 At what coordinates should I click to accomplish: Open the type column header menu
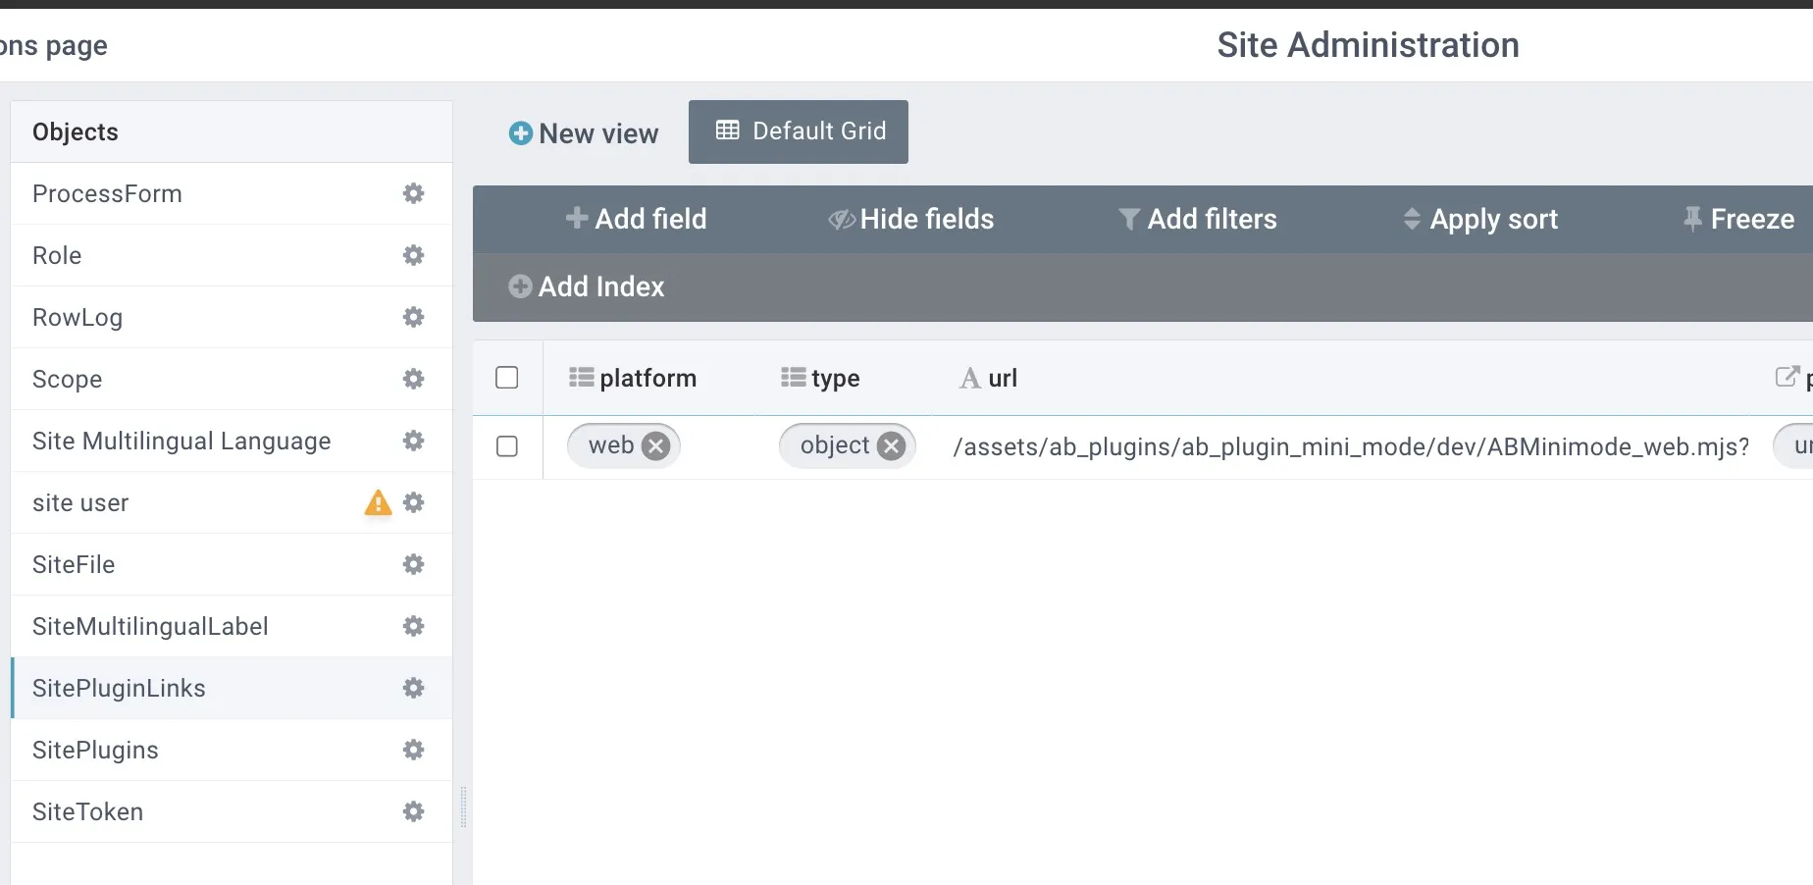821,378
